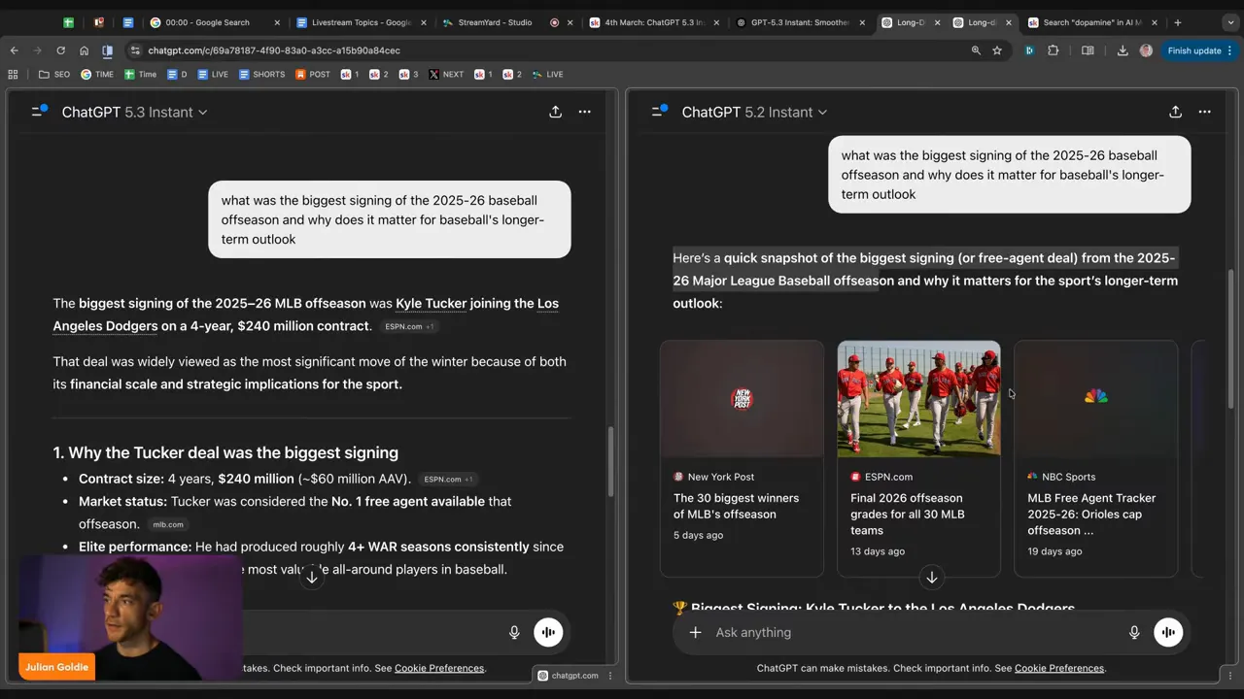Toggle the browser side panel icon
Image resolution: width=1244 pixels, height=699 pixels.
(x=1088, y=50)
